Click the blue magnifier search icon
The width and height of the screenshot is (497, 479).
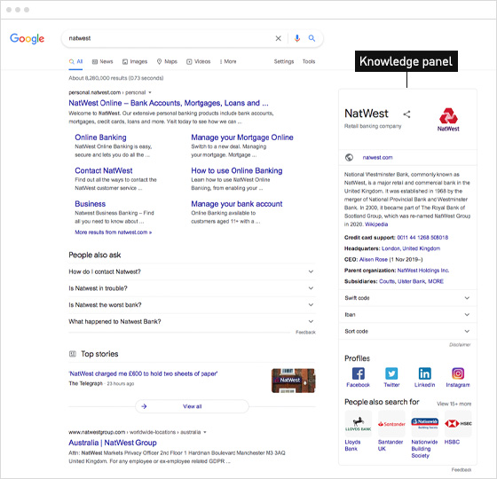pyautogui.click(x=312, y=38)
